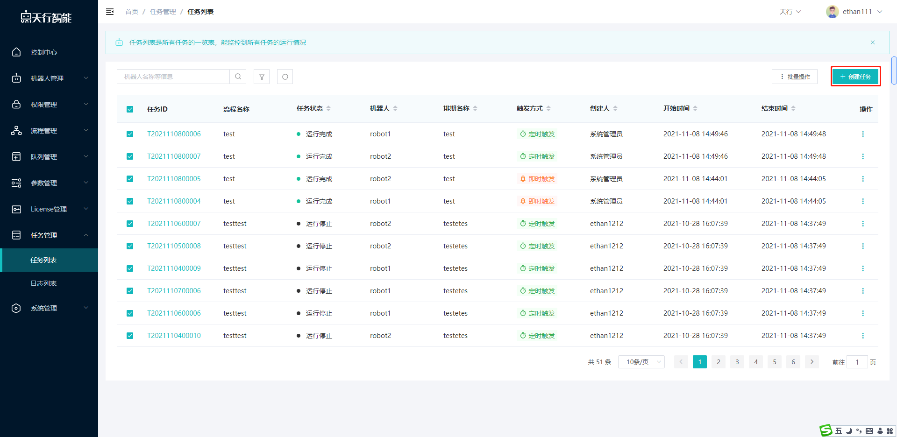
Task: Open task link T2021110700006
Action: [174, 291]
